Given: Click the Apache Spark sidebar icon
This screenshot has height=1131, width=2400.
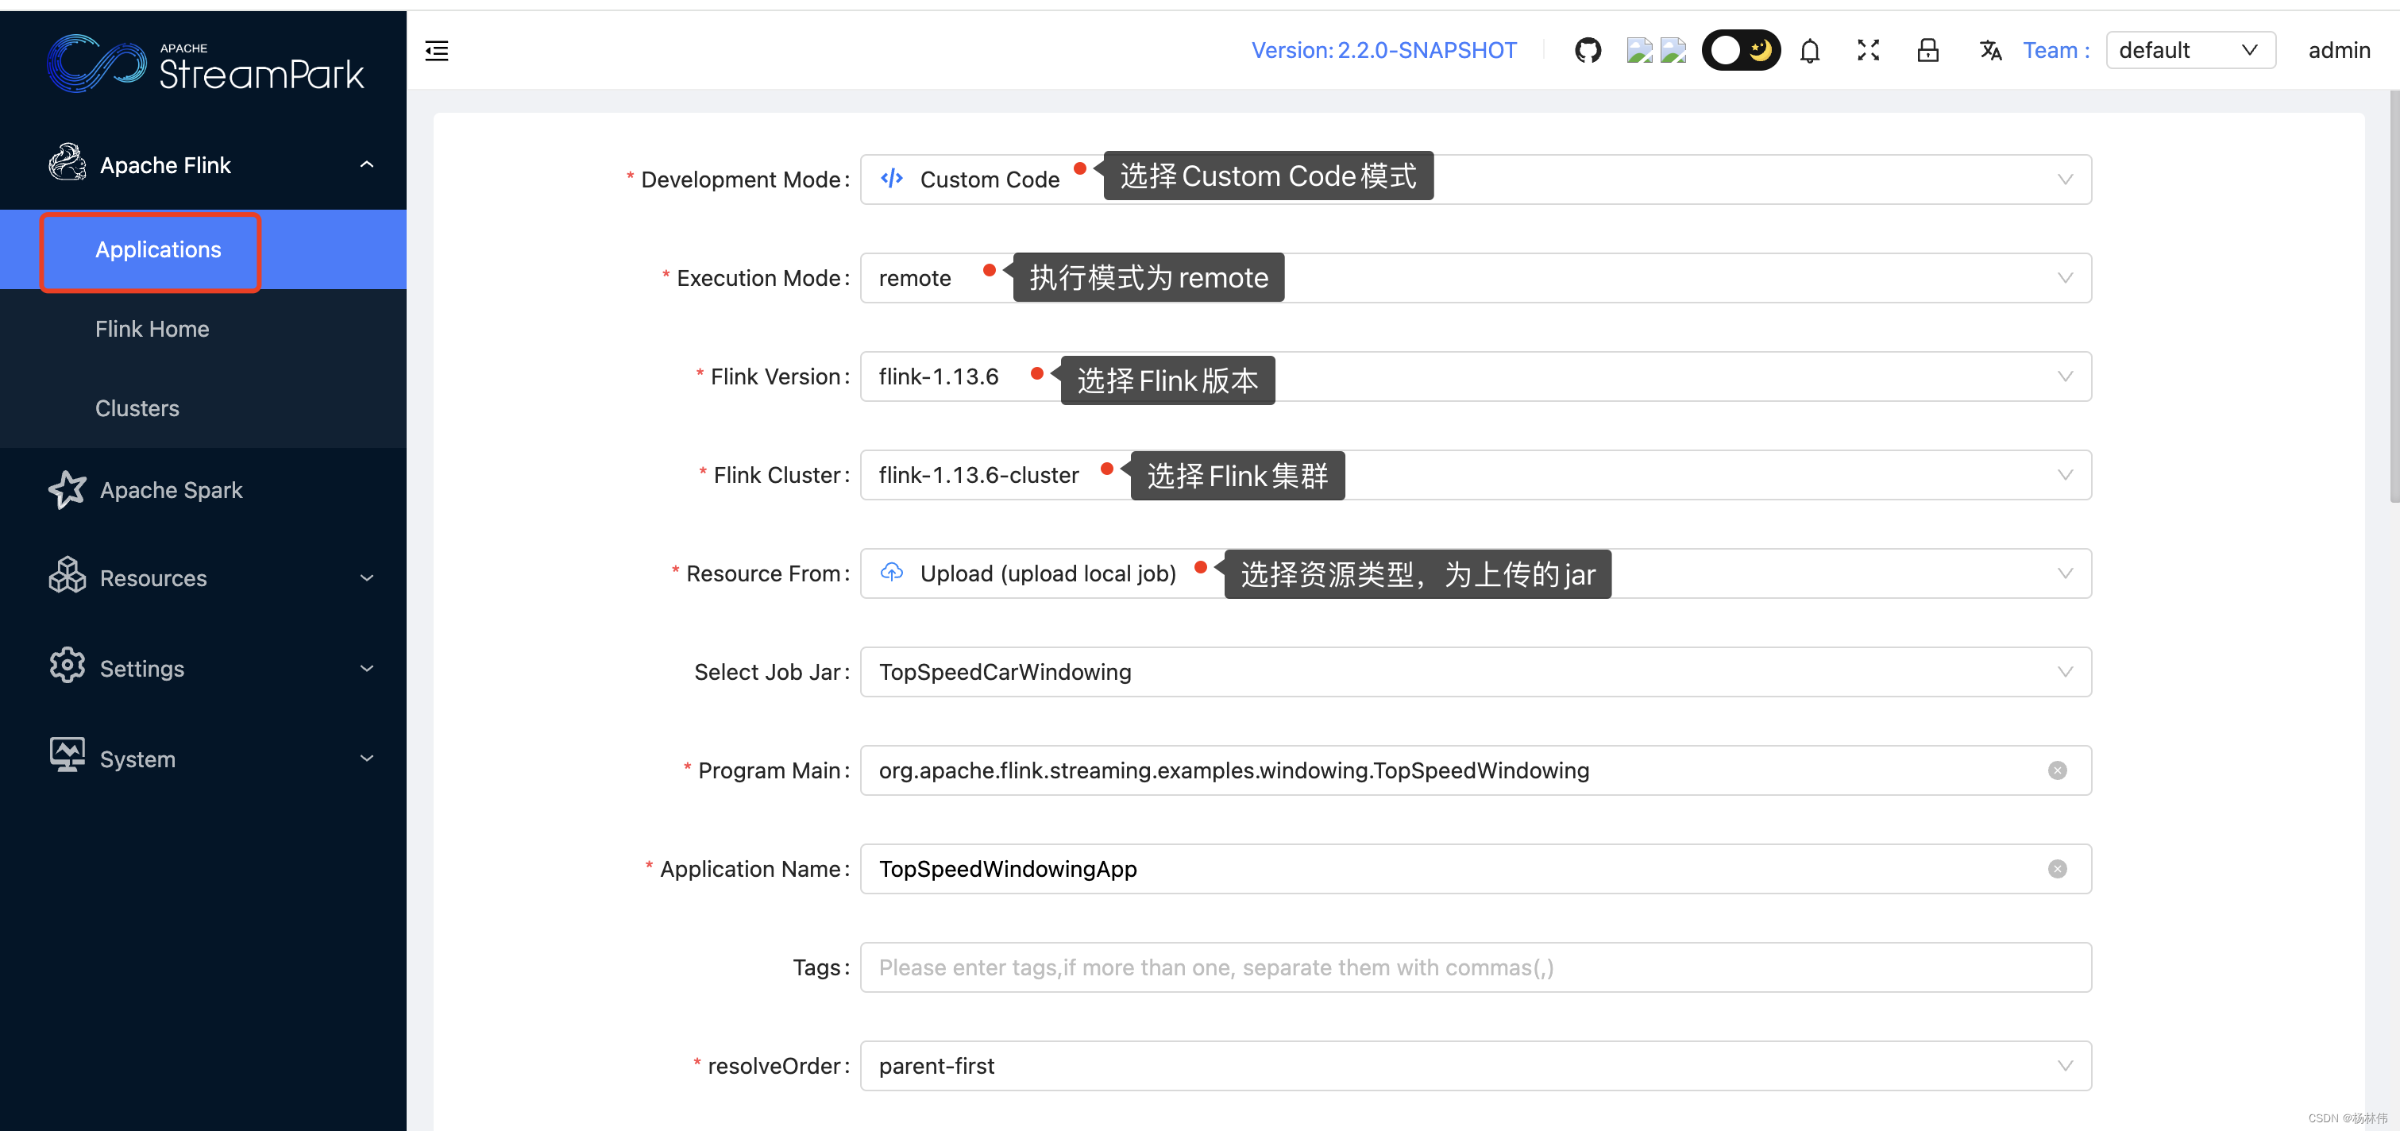Looking at the screenshot, I should click(67, 489).
